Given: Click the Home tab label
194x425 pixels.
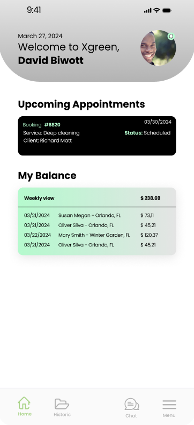Looking at the screenshot, I should pos(25,414).
